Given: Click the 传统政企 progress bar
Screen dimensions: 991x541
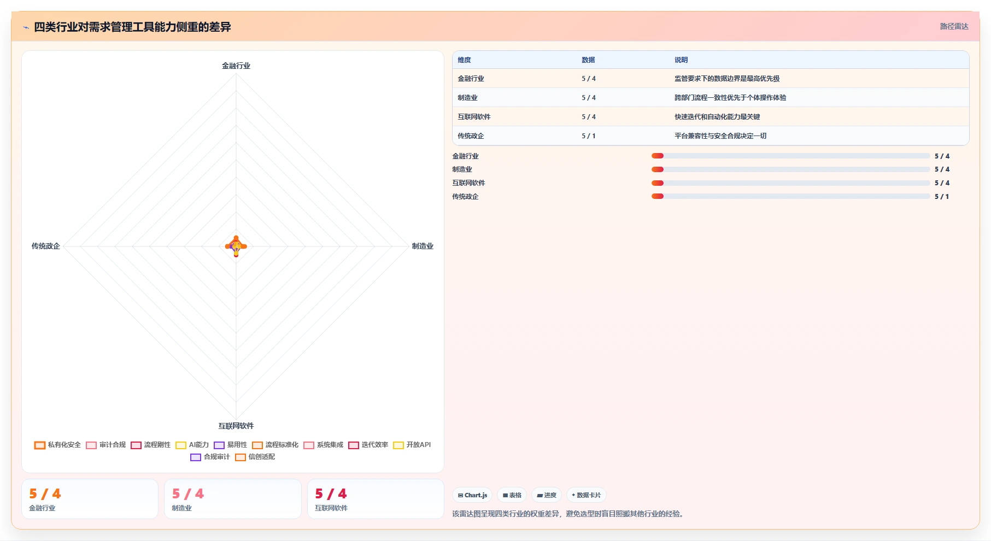Looking at the screenshot, I should (790, 196).
